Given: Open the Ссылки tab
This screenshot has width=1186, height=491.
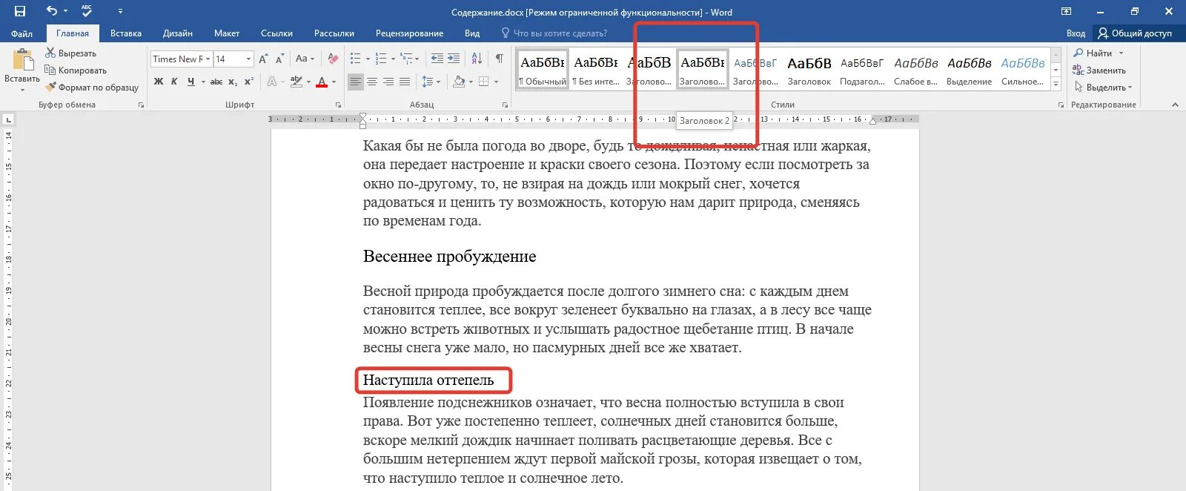Looking at the screenshot, I should tap(276, 33).
